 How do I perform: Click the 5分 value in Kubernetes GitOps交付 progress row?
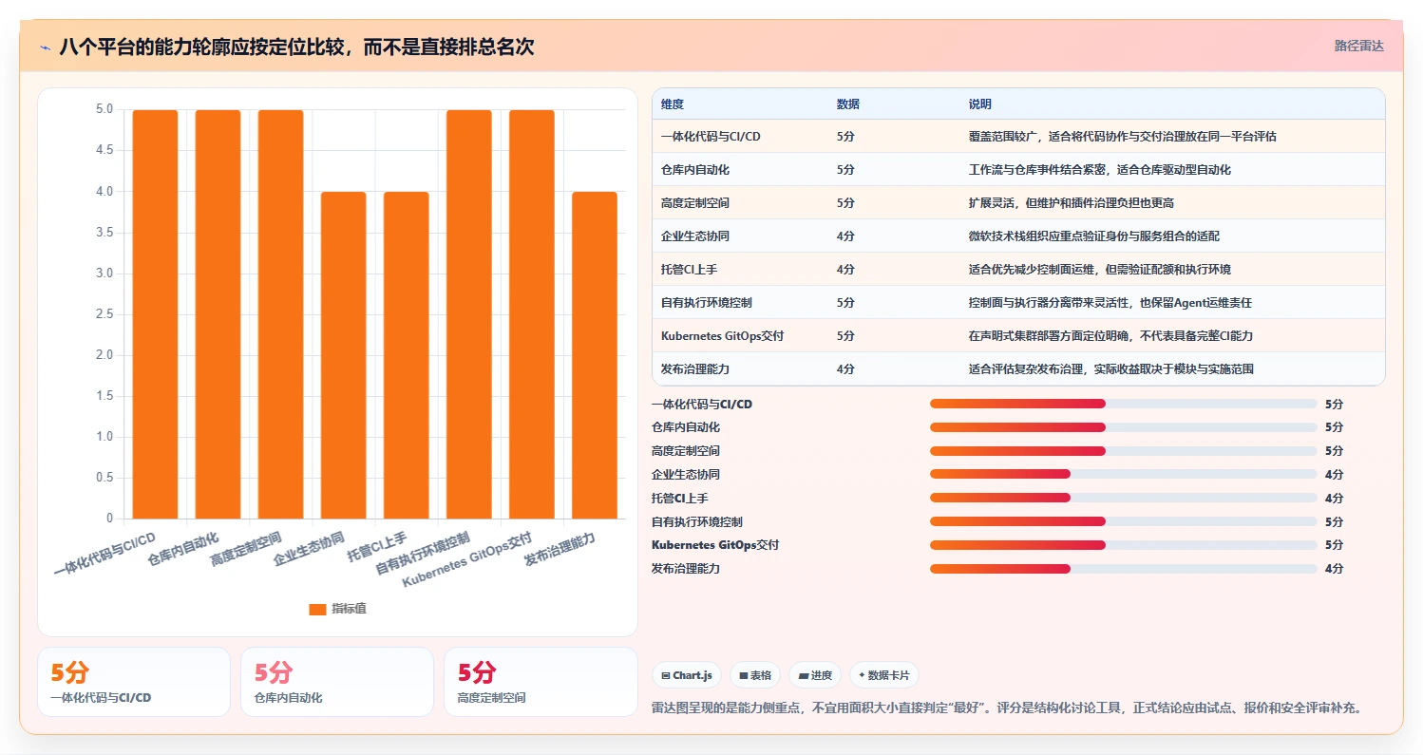(1334, 545)
